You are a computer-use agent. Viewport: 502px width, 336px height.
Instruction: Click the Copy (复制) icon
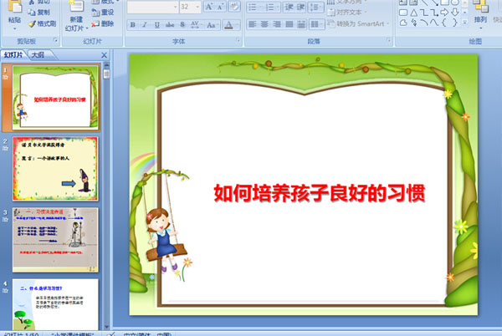pyautogui.click(x=32, y=13)
